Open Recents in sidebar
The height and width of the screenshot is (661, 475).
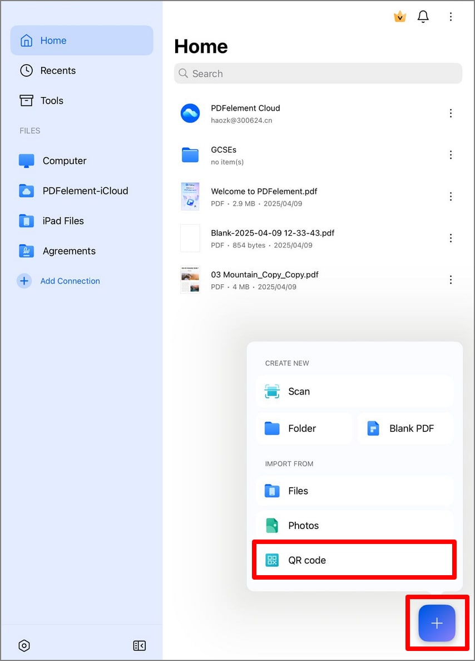(x=82, y=70)
